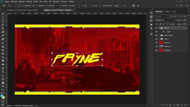Open the Layers panel options menu
The height and width of the screenshot is (107, 190).
(189, 12)
